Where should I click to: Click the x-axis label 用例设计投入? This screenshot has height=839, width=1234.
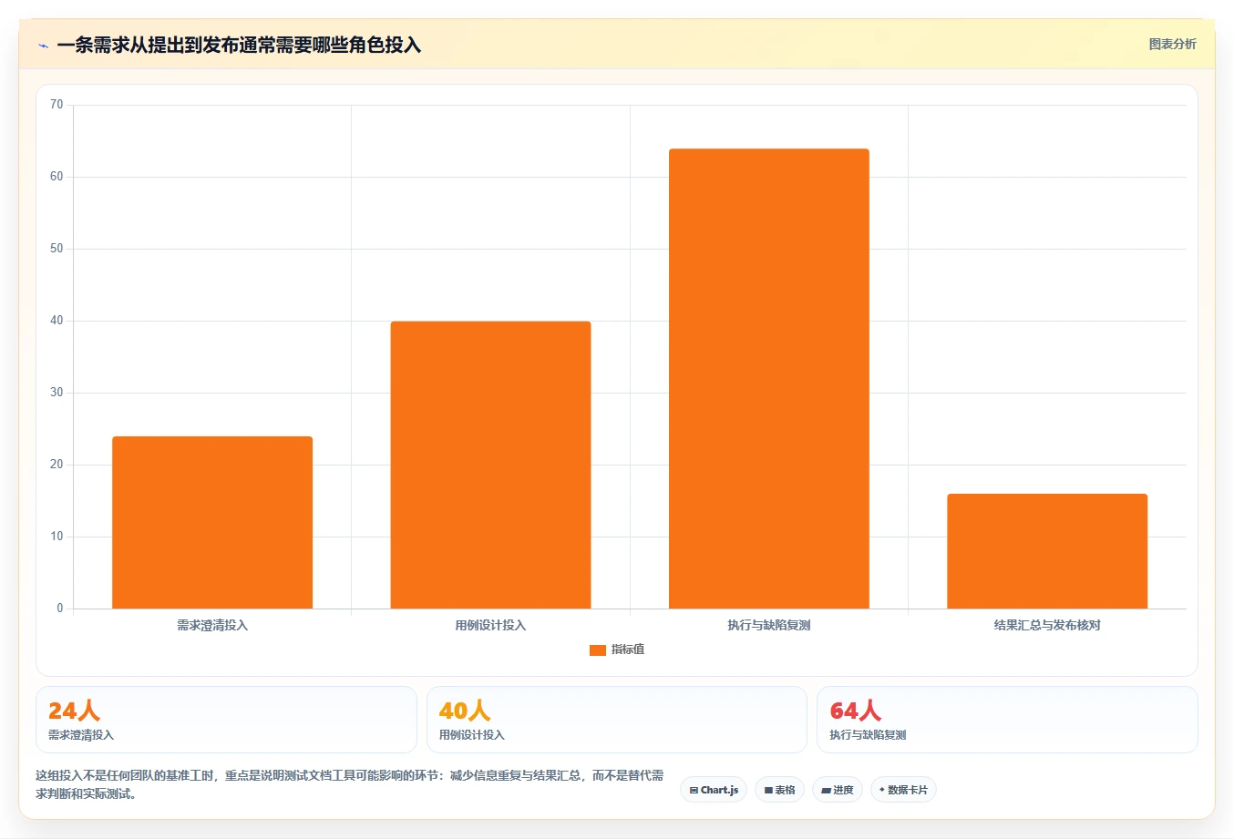(x=490, y=625)
